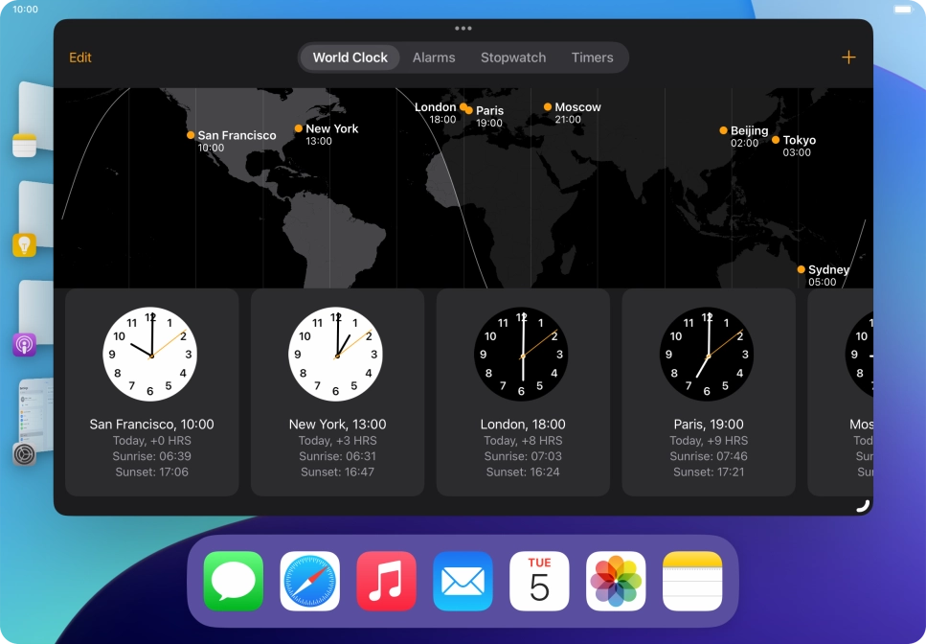Select the Timers tab

click(x=592, y=57)
